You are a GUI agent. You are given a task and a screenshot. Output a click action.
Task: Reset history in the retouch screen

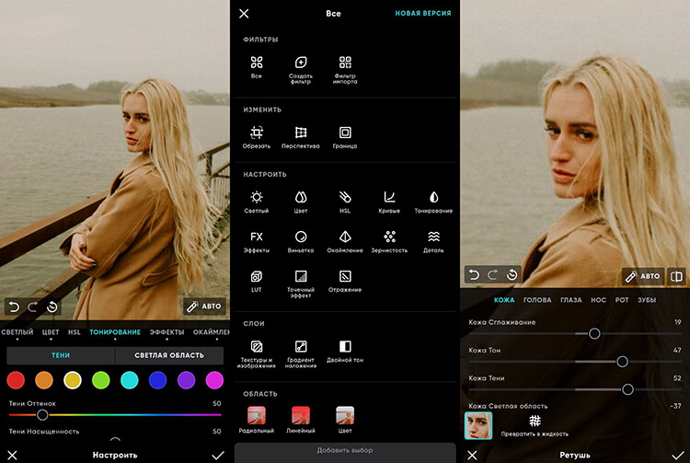pyautogui.click(x=512, y=275)
